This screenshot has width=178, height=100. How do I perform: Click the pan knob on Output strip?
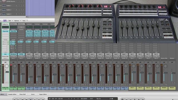[165, 66]
